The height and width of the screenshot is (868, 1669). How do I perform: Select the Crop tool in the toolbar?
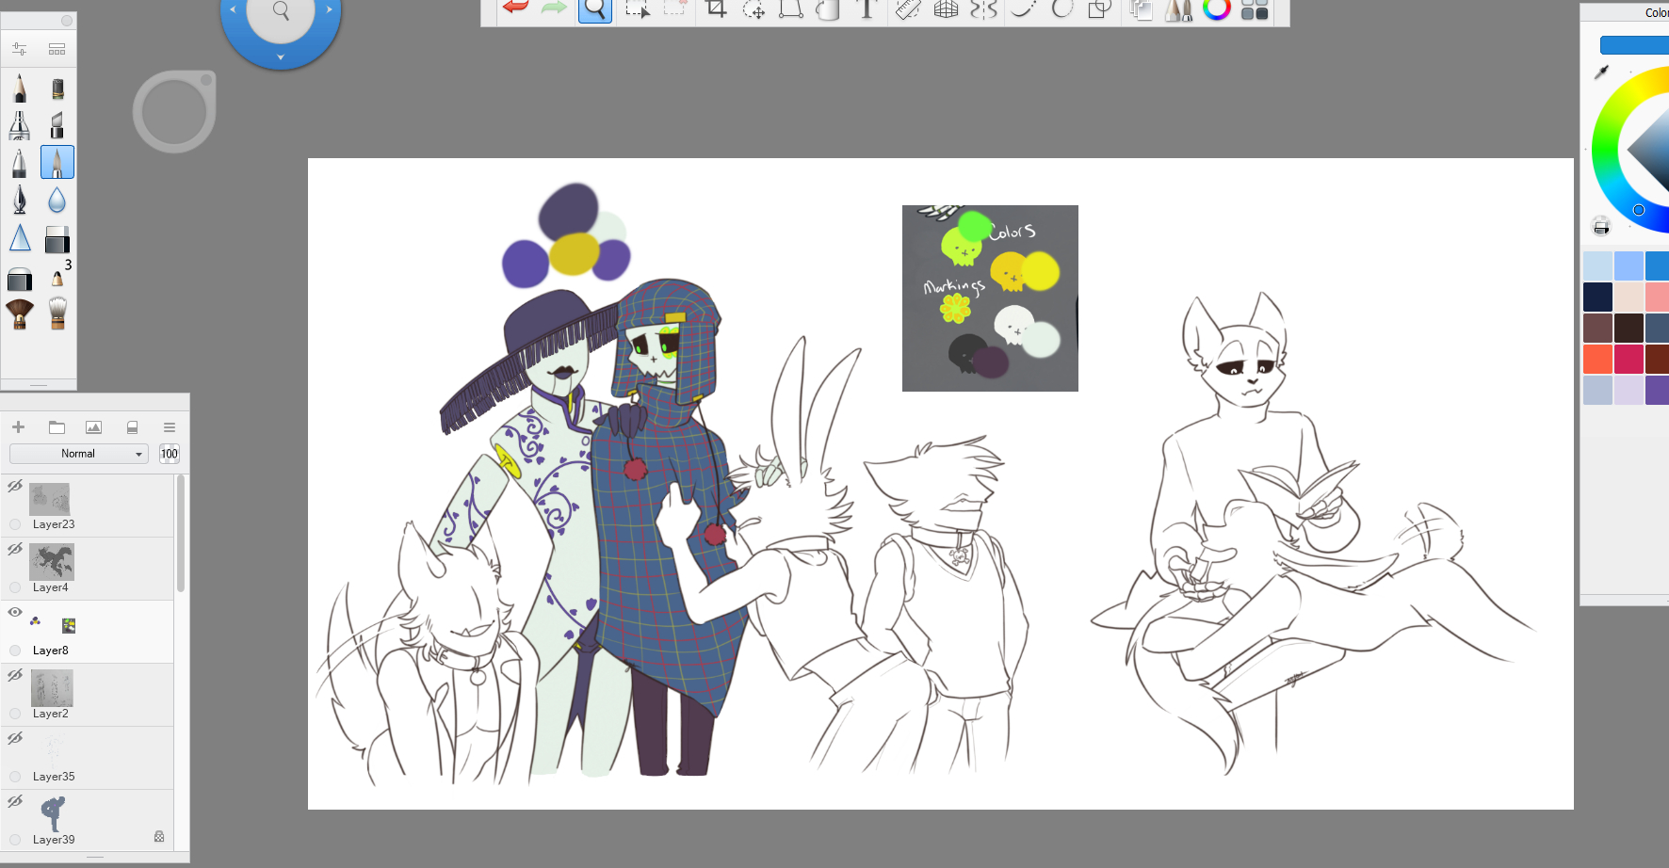tap(716, 9)
